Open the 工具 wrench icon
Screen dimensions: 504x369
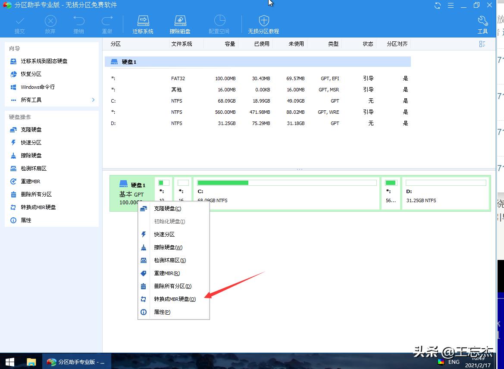(482, 21)
